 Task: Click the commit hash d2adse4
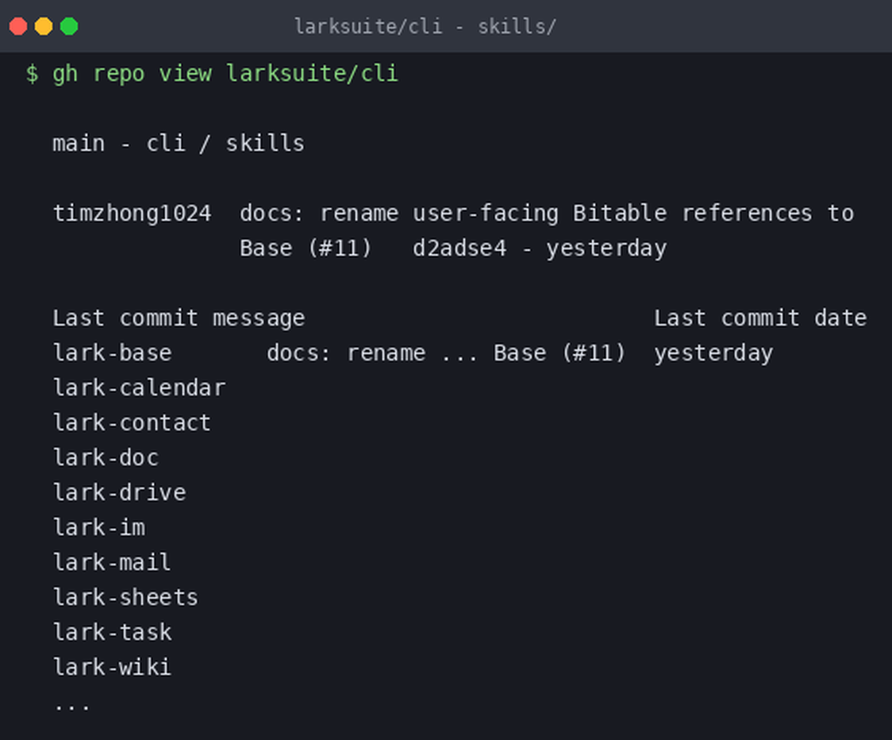[459, 249]
